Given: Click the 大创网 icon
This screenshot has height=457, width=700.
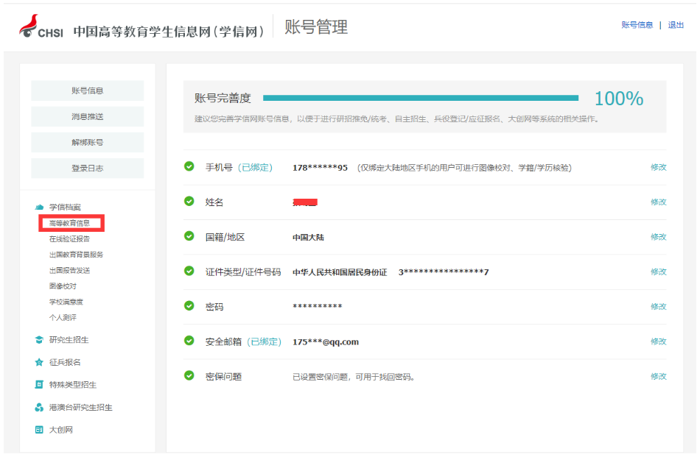Looking at the screenshot, I should pos(39,430).
